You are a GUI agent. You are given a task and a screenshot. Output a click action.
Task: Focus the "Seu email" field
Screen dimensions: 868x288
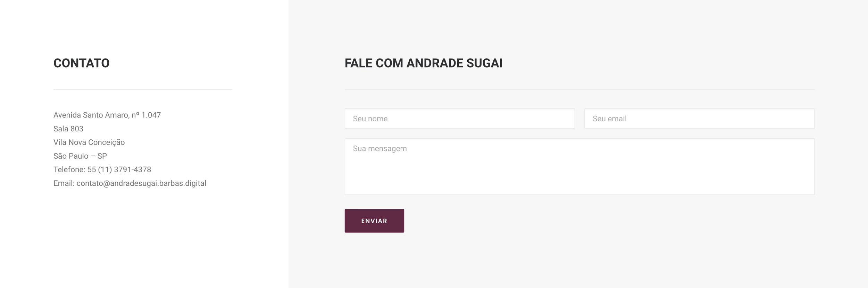click(699, 119)
